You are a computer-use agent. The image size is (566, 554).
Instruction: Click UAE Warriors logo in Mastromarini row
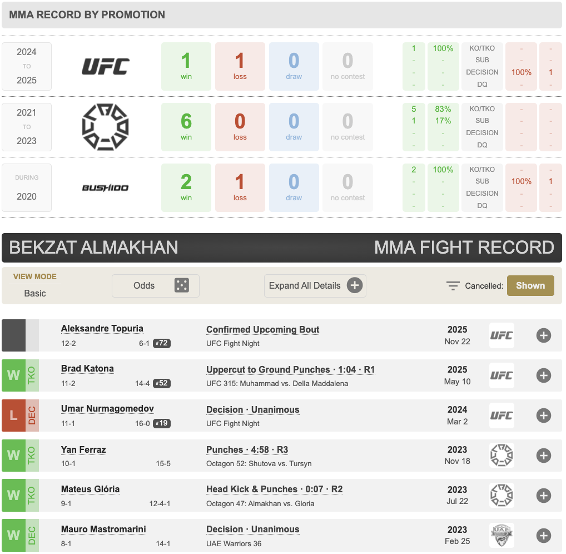tap(502, 536)
